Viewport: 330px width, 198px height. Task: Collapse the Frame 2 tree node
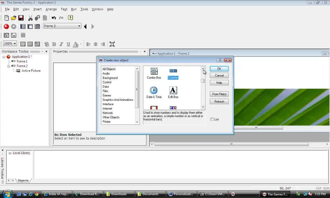pyautogui.click(x=9, y=66)
